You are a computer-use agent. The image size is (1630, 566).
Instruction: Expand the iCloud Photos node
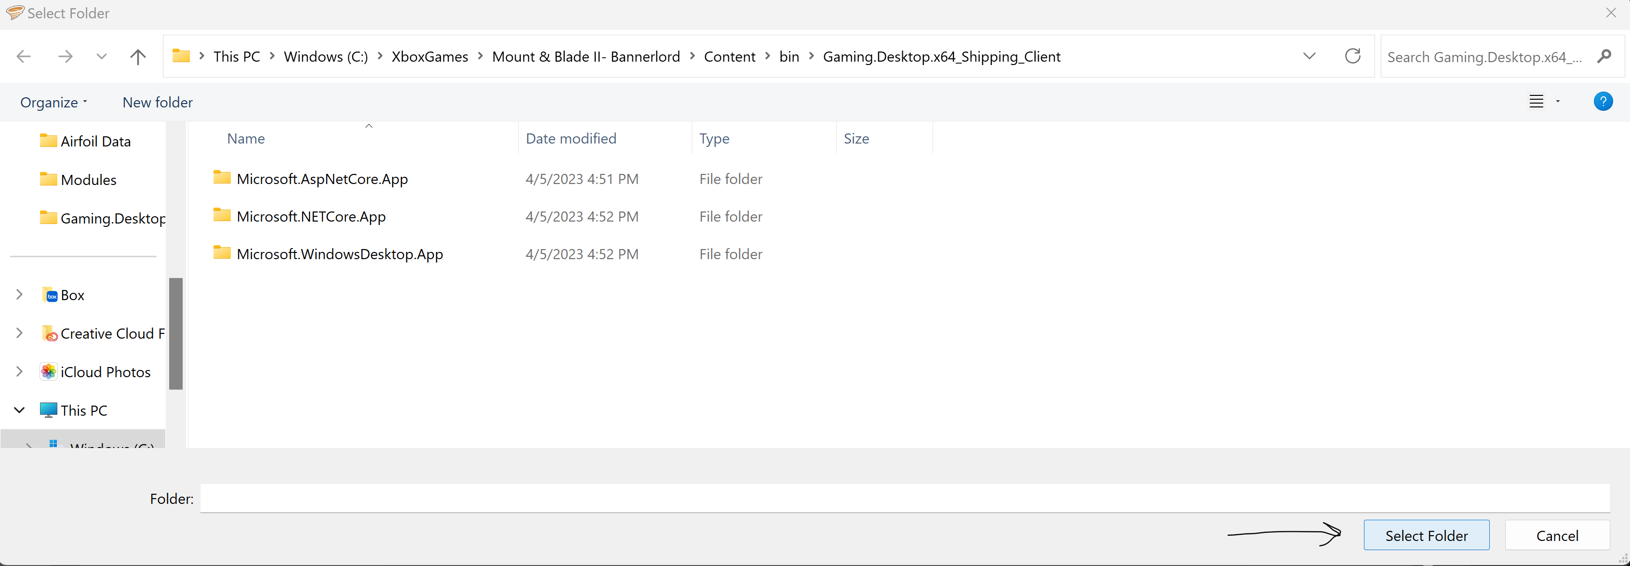pyautogui.click(x=20, y=372)
